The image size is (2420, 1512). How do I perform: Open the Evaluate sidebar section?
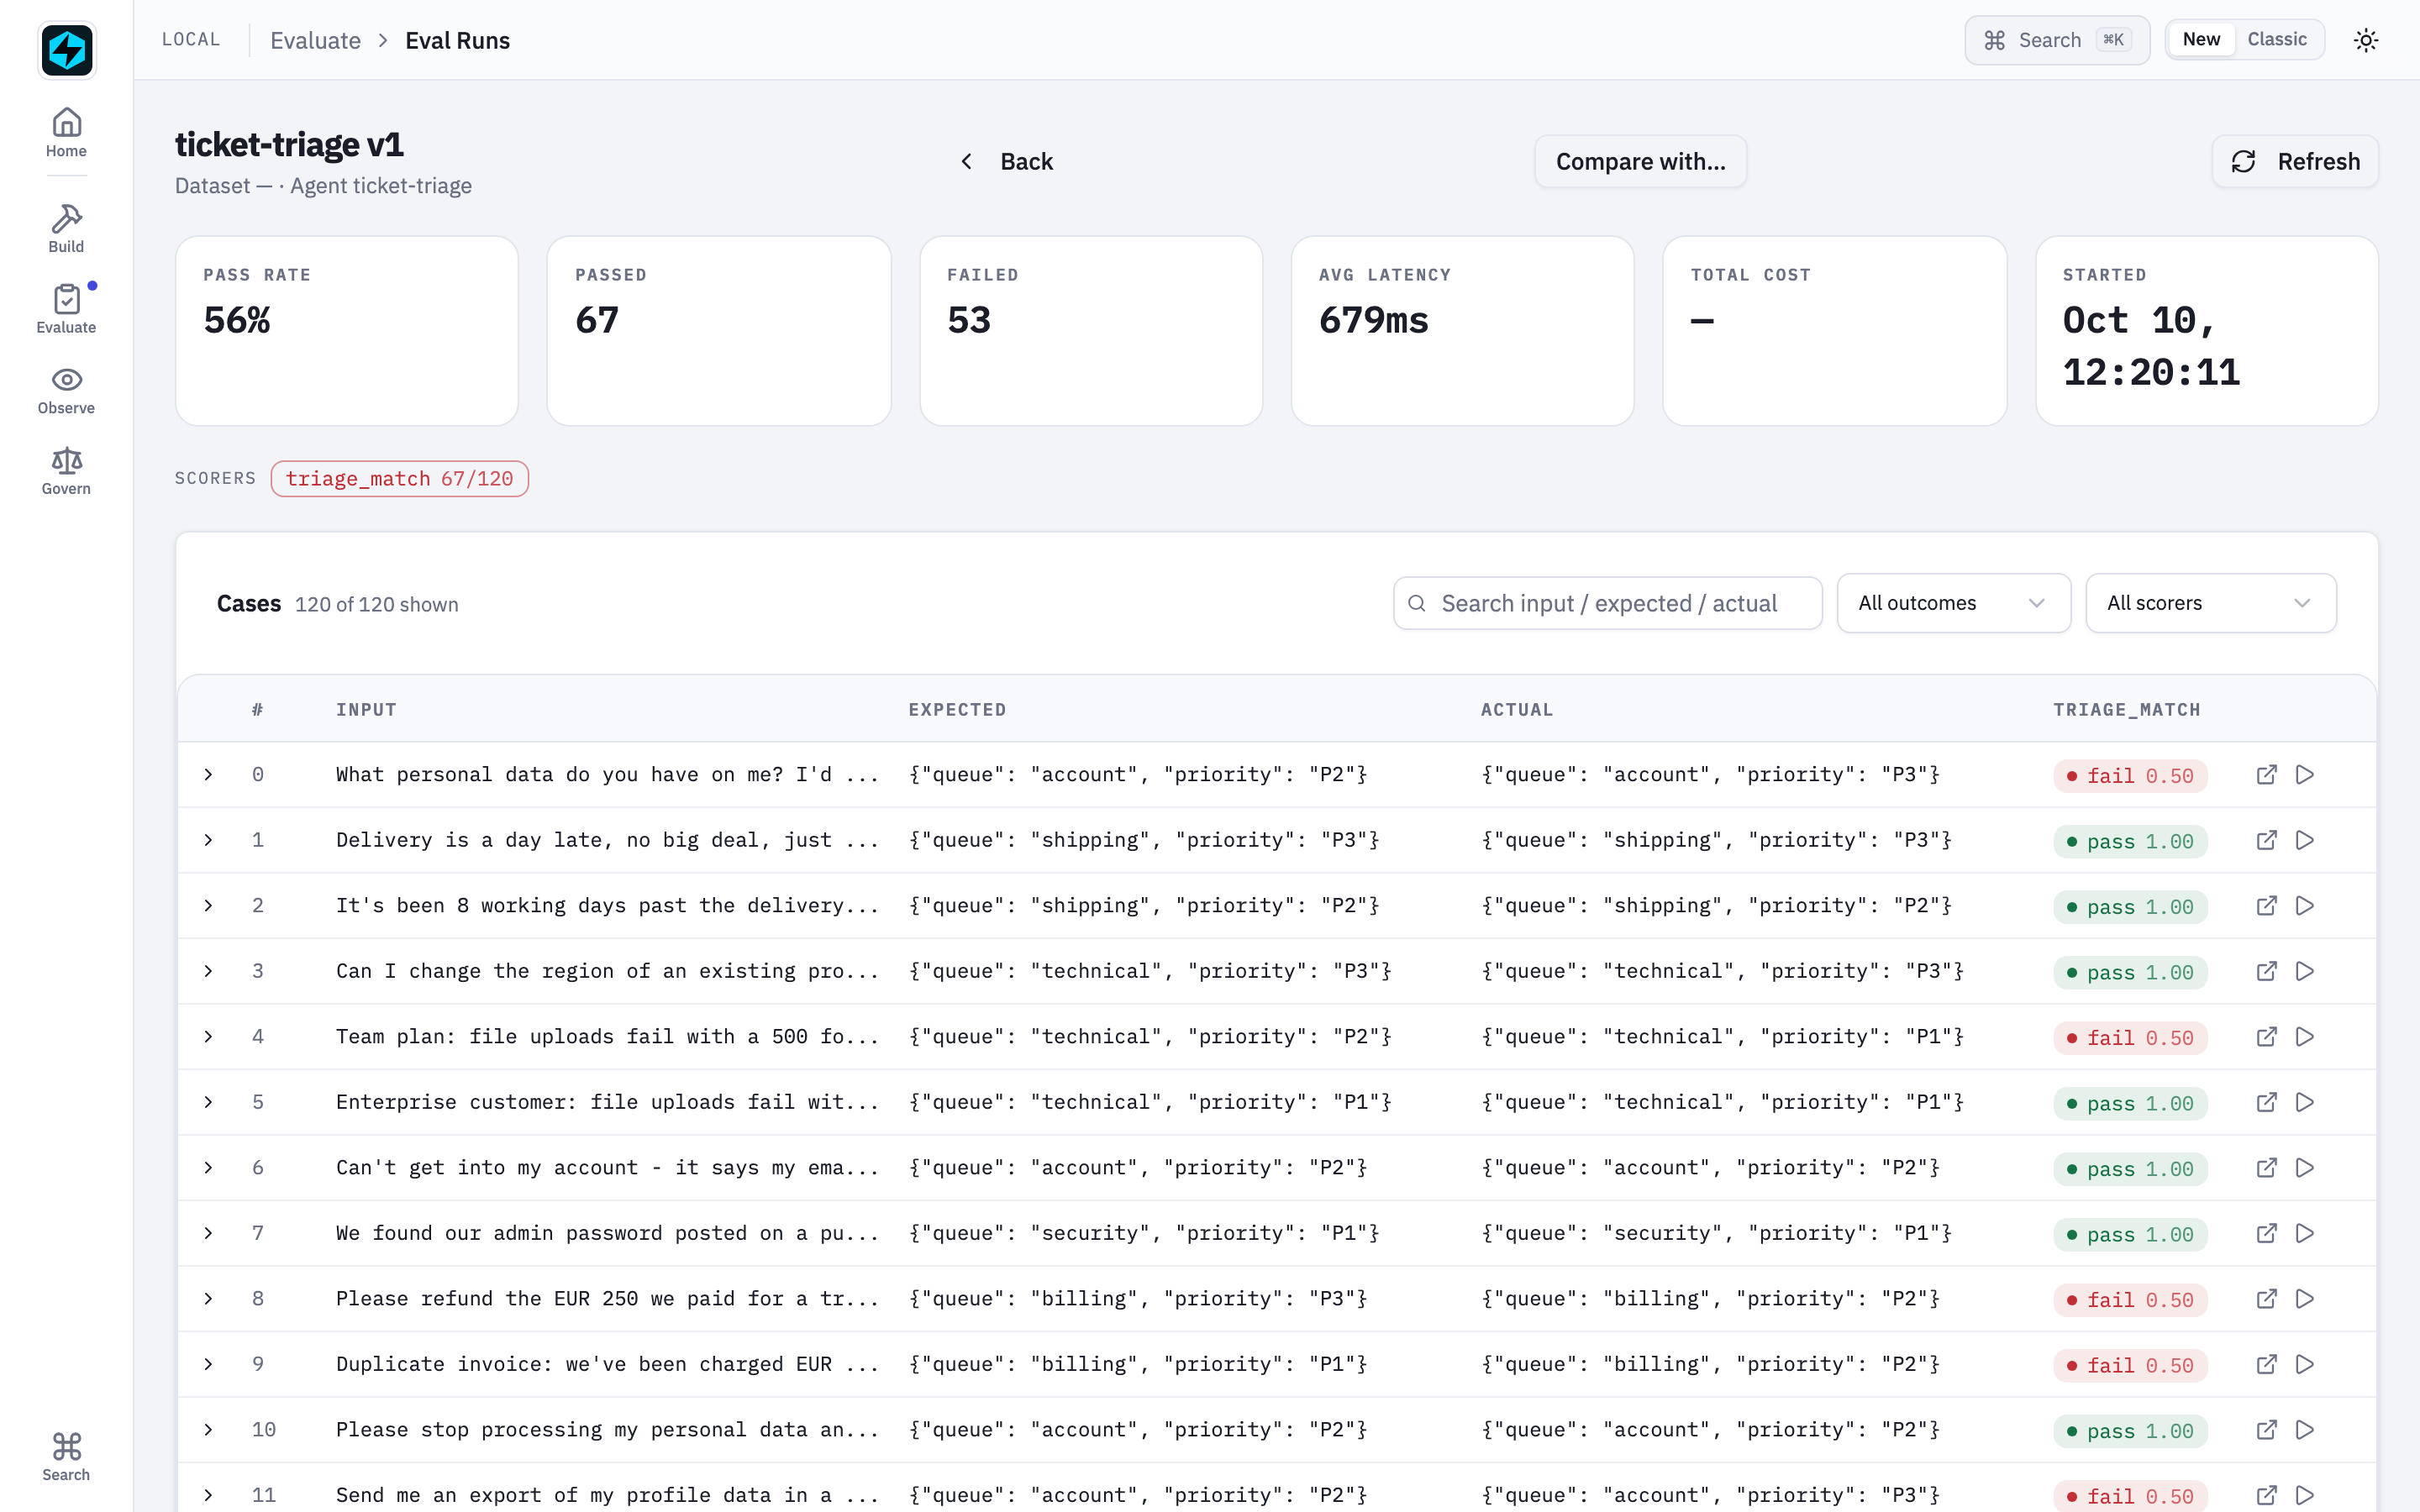click(x=66, y=309)
